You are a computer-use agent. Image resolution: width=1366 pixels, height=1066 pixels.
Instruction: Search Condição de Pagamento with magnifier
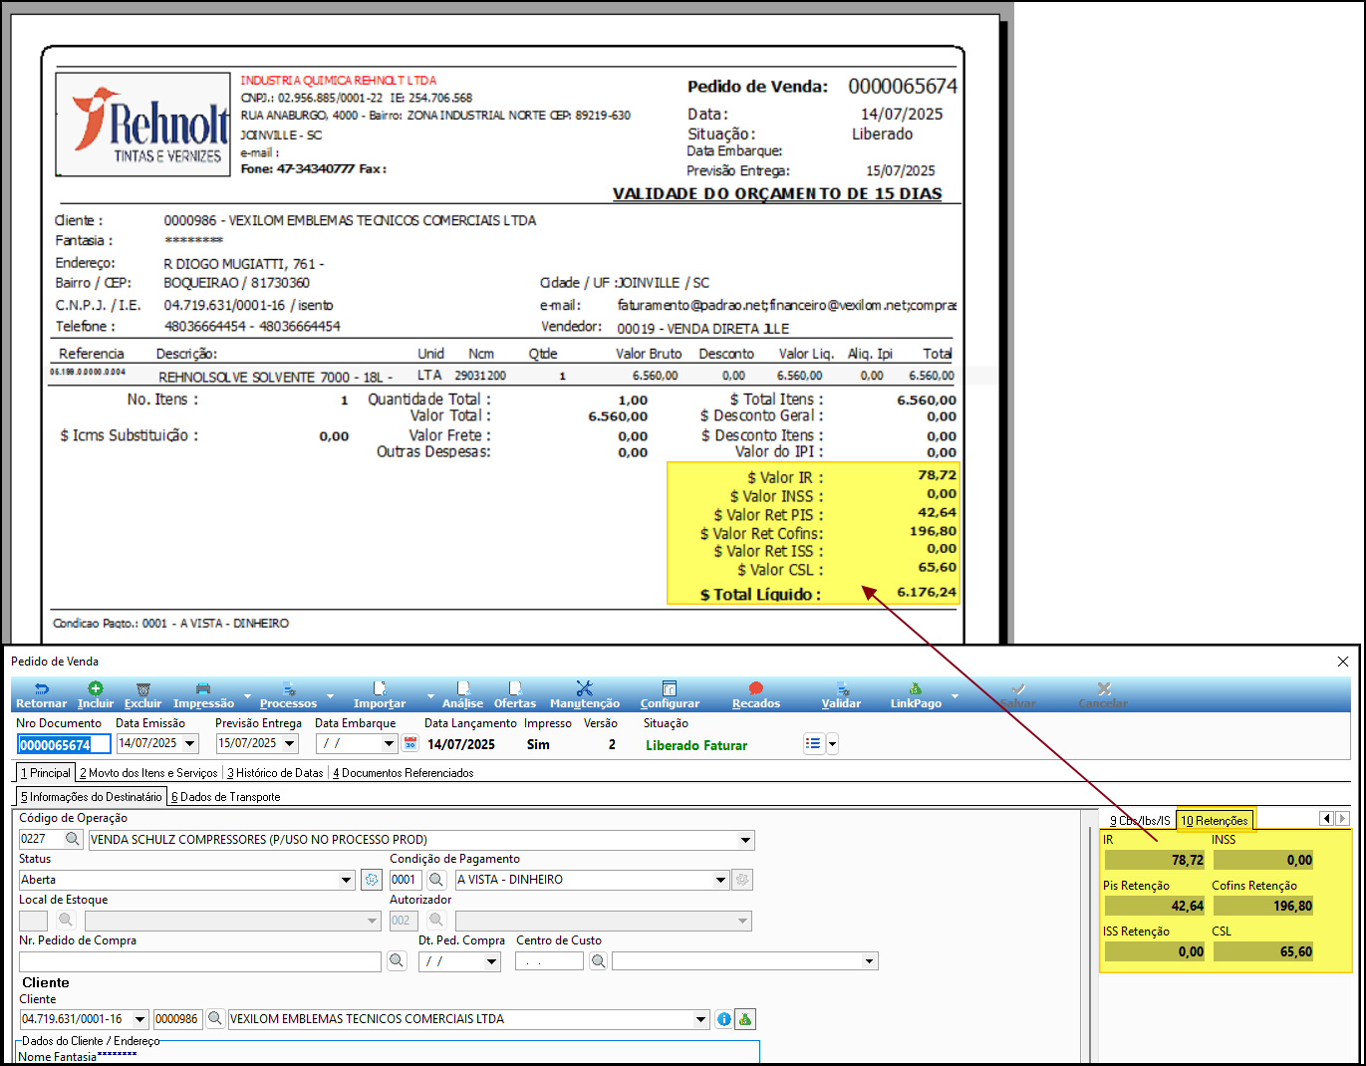436,880
